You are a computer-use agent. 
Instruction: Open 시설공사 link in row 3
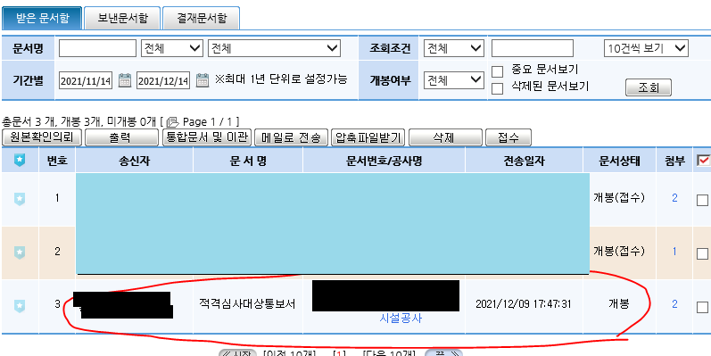(x=401, y=319)
